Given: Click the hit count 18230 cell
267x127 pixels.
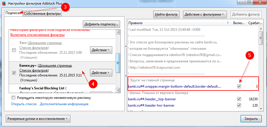Looking at the screenshot, I should (253, 99).
